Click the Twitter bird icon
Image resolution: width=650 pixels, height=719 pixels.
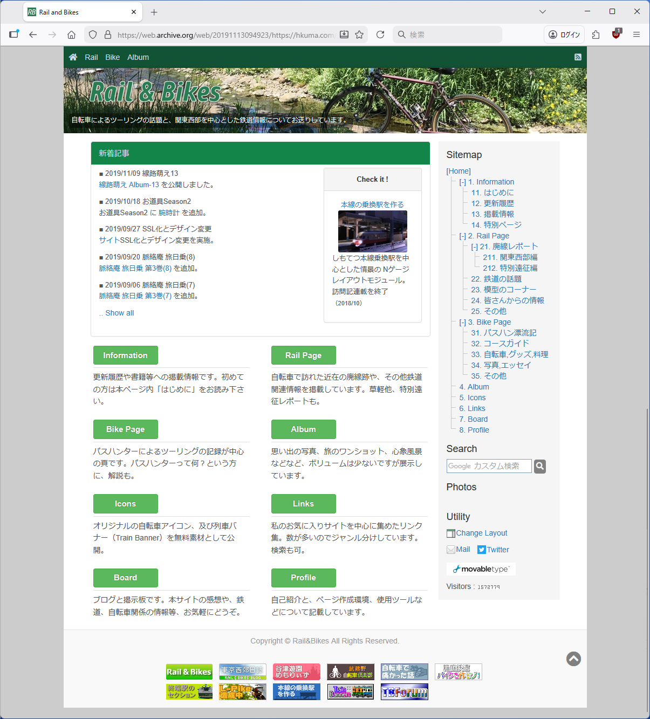click(481, 550)
